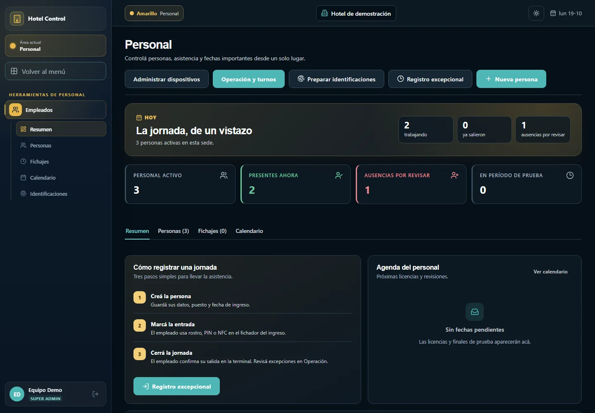Open the Hotel de demostración selector
The width and height of the screenshot is (595, 413).
pos(356,13)
